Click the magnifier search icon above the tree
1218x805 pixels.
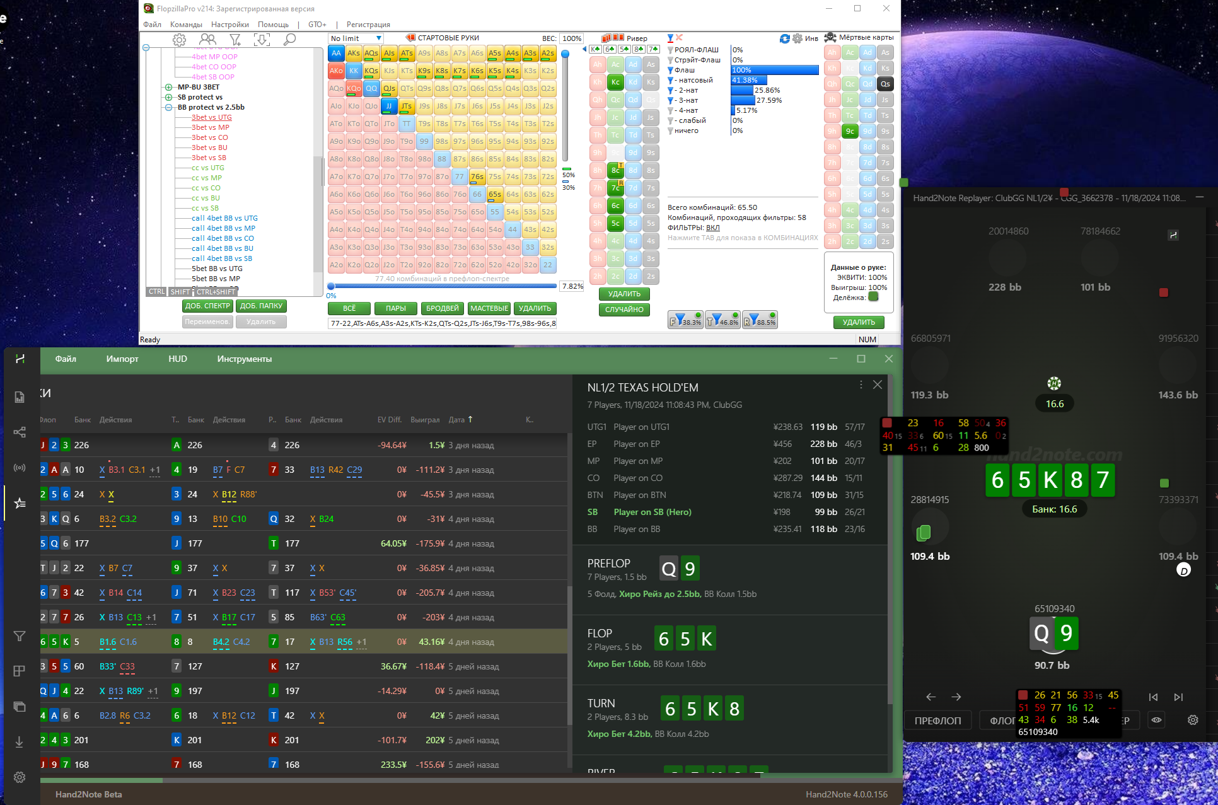click(x=289, y=40)
